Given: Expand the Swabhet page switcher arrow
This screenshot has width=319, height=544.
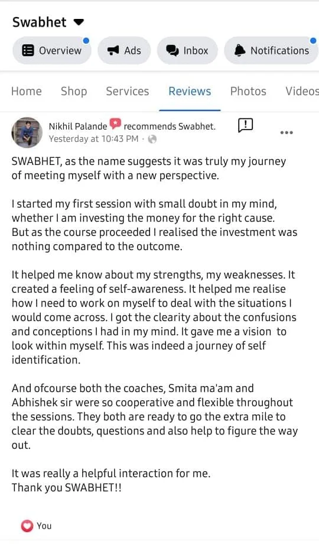Looking at the screenshot, I should coord(79,22).
